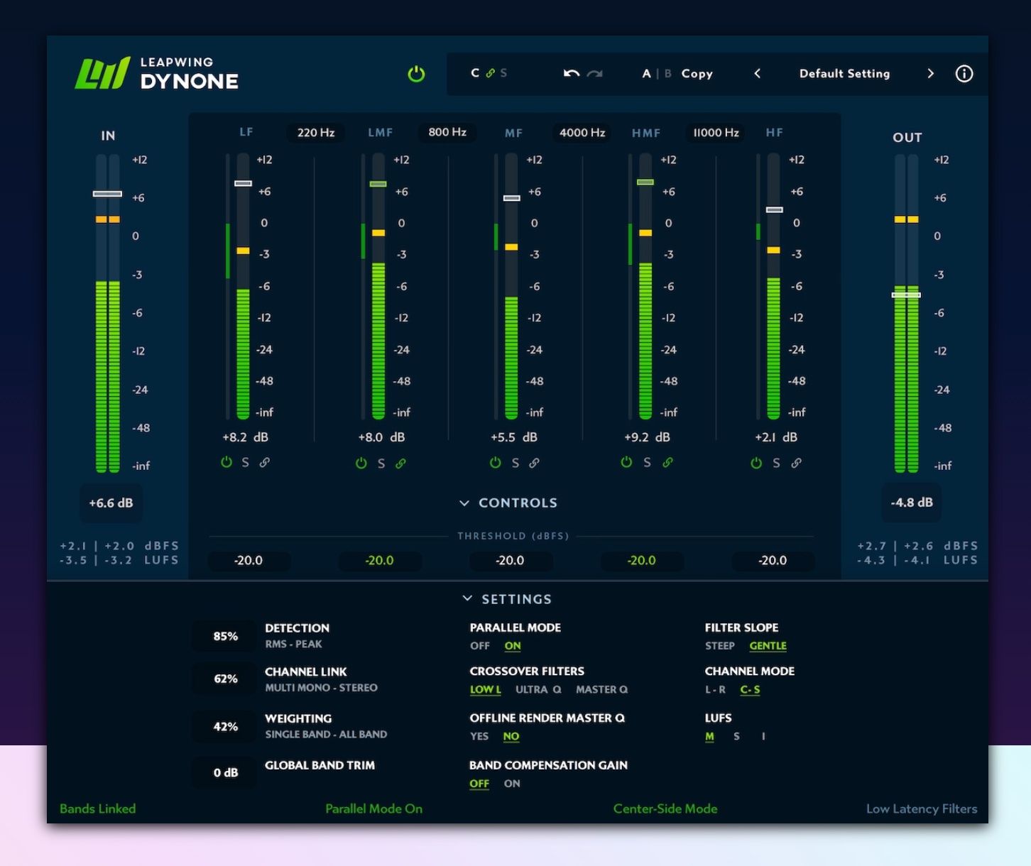1031x866 pixels.
Task: Select preset slot B
Action: pos(667,73)
